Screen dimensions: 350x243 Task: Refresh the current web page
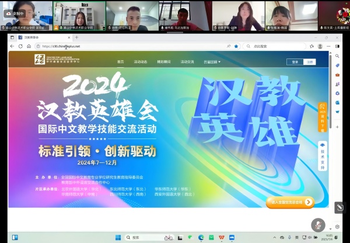[x=20, y=46]
